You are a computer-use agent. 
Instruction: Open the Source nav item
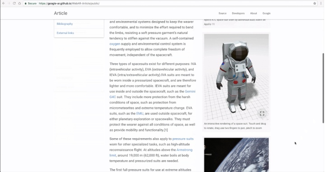coord(223,13)
